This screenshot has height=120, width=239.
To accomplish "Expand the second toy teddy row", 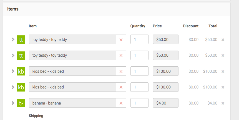I will pos(13,55).
